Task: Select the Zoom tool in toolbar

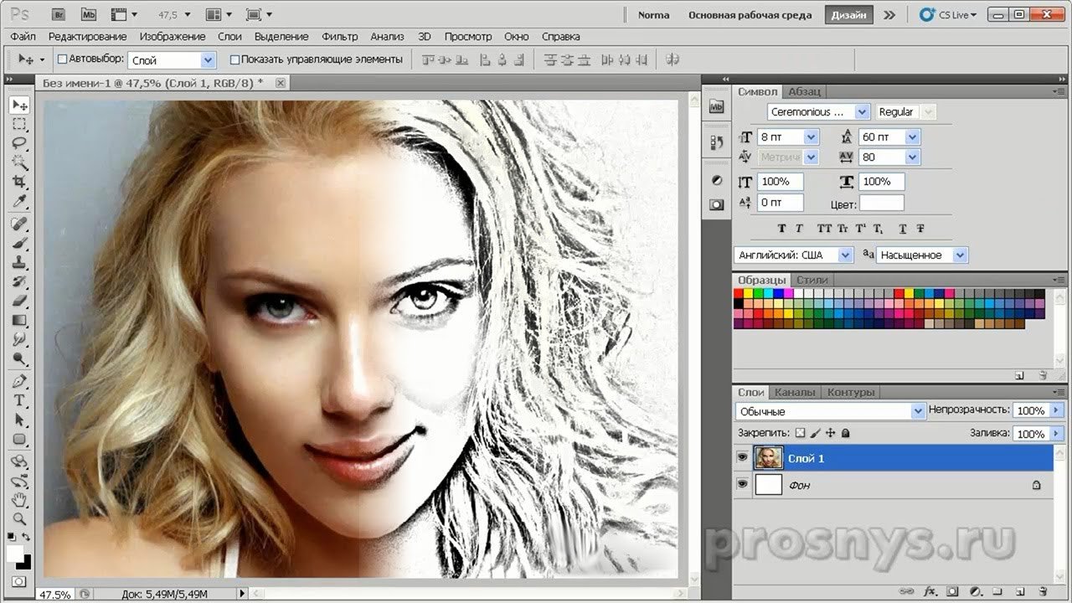Action: [20, 518]
